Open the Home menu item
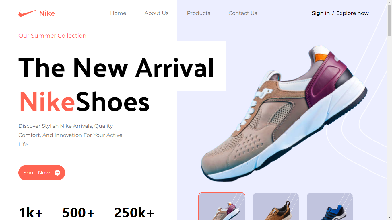392x220 pixels. (118, 13)
